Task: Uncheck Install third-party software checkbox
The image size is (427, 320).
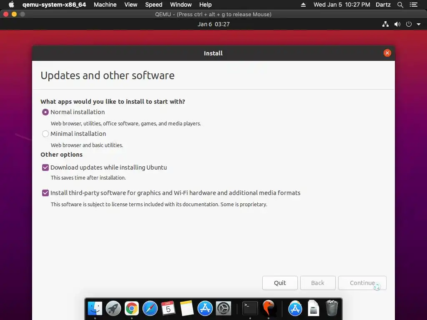Action: pyautogui.click(x=45, y=193)
